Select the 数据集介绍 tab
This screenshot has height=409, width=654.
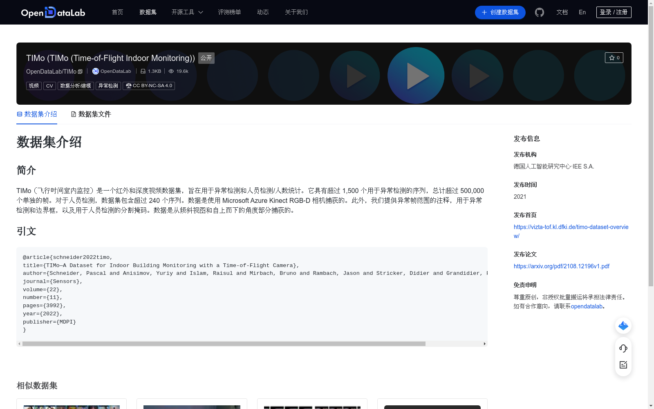37,114
